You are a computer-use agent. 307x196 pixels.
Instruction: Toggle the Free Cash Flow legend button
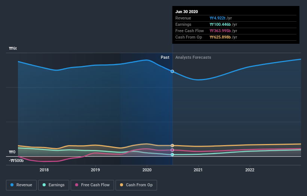click(x=92, y=185)
